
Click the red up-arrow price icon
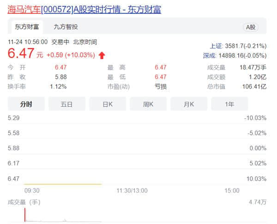pyautogui.click(x=102, y=55)
